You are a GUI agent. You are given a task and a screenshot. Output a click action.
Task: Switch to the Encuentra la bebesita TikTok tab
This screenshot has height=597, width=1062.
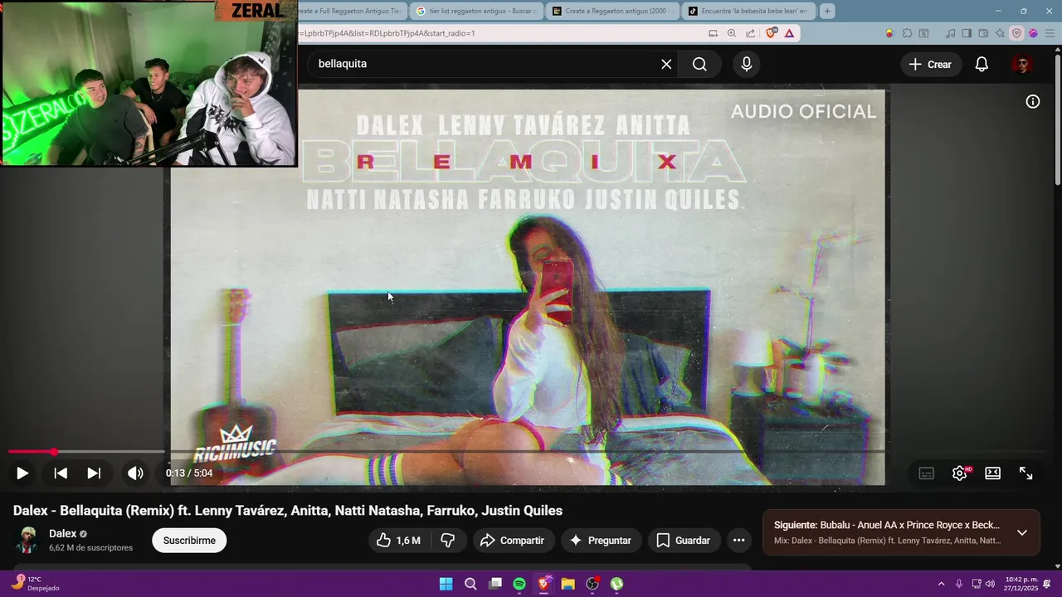click(748, 11)
